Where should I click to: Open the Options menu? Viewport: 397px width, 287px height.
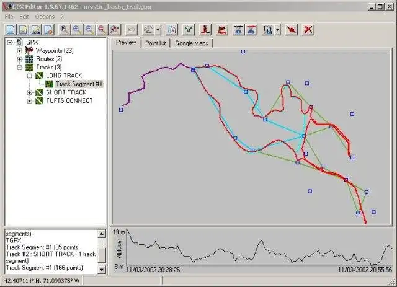[45, 17]
